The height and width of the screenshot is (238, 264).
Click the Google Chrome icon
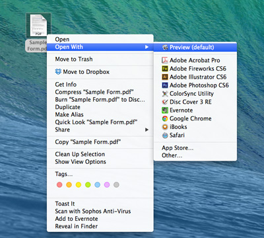(x=165, y=118)
